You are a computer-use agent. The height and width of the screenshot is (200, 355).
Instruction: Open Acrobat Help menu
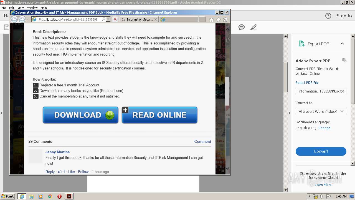point(44,8)
